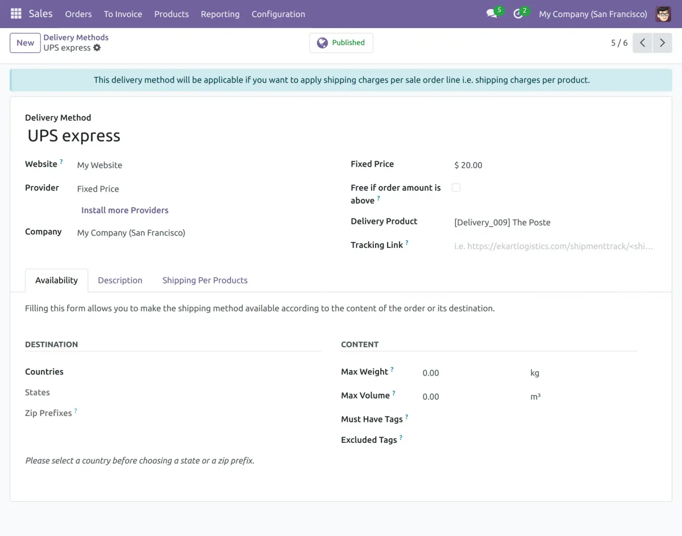
Task: Click the Install more Providers link
Action: 124,210
